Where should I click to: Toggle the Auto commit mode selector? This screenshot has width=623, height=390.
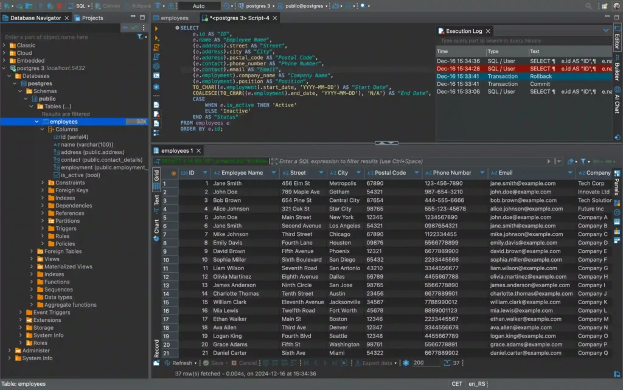198,5
